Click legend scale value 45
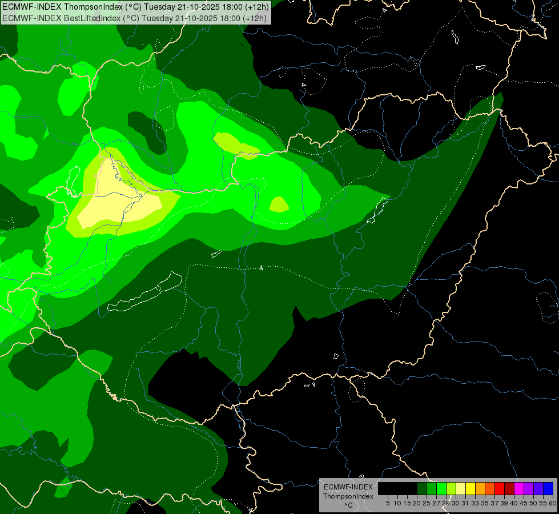The image size is (559, 514). [524, 503]
